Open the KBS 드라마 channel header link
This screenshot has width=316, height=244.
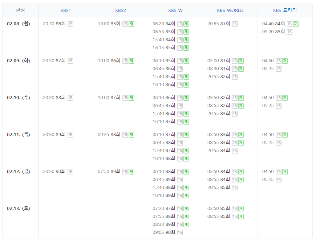pos(285,10)
